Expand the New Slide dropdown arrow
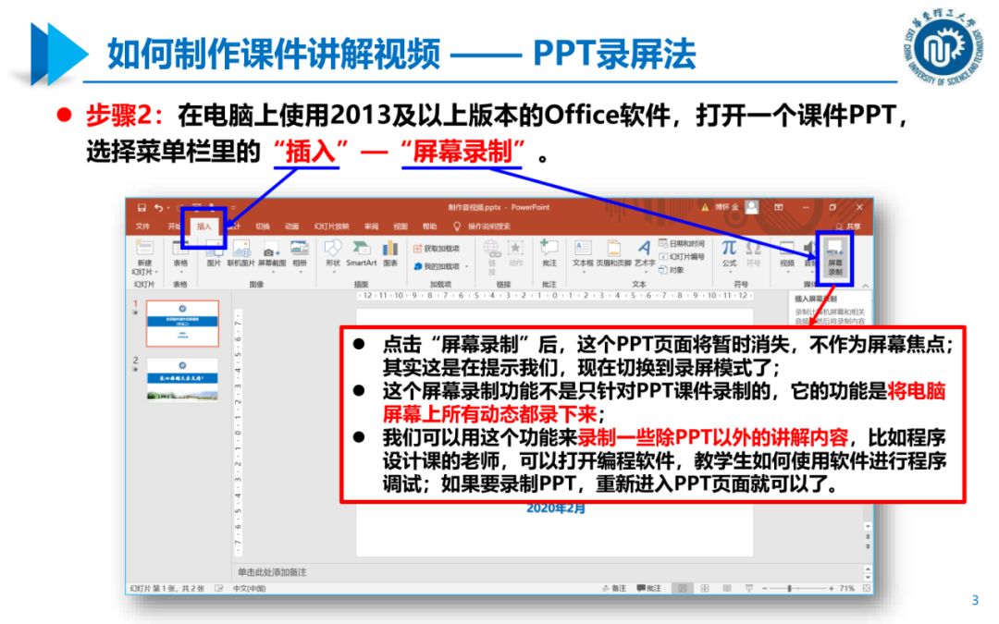This screenshot has width=999, height=624. tap(156, 273)
